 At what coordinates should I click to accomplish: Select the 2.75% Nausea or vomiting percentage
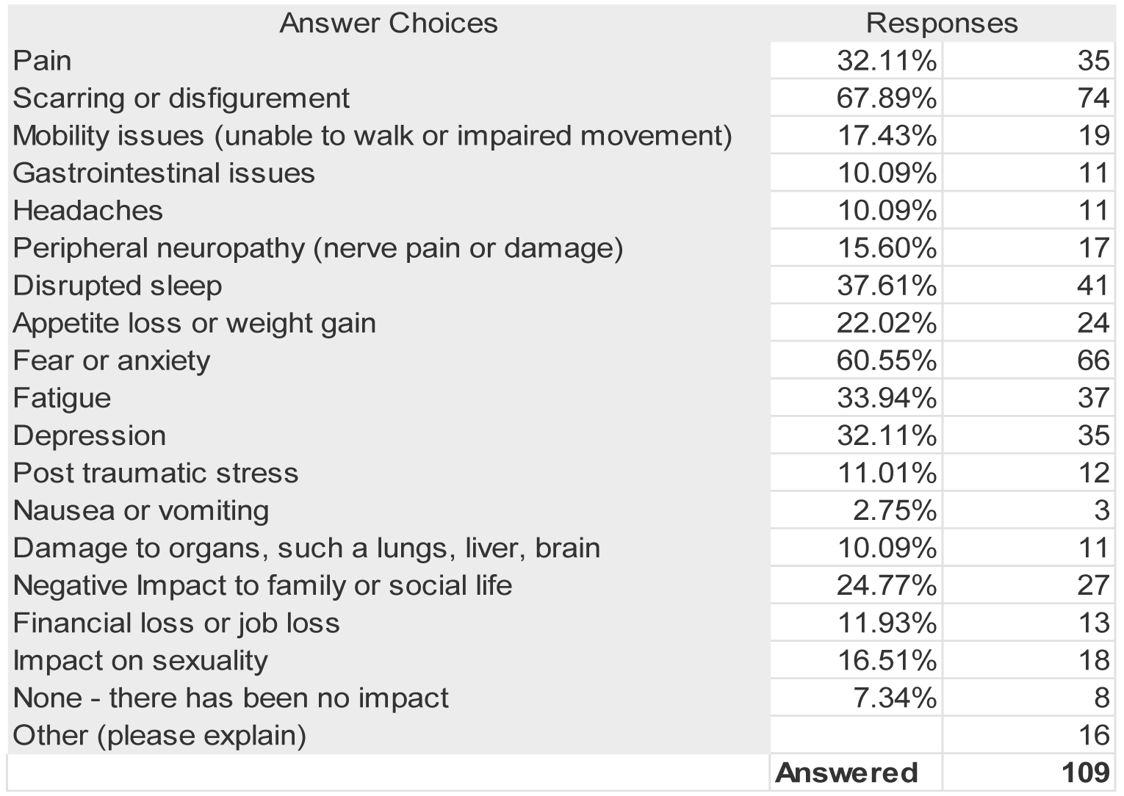tap(894, 510)
